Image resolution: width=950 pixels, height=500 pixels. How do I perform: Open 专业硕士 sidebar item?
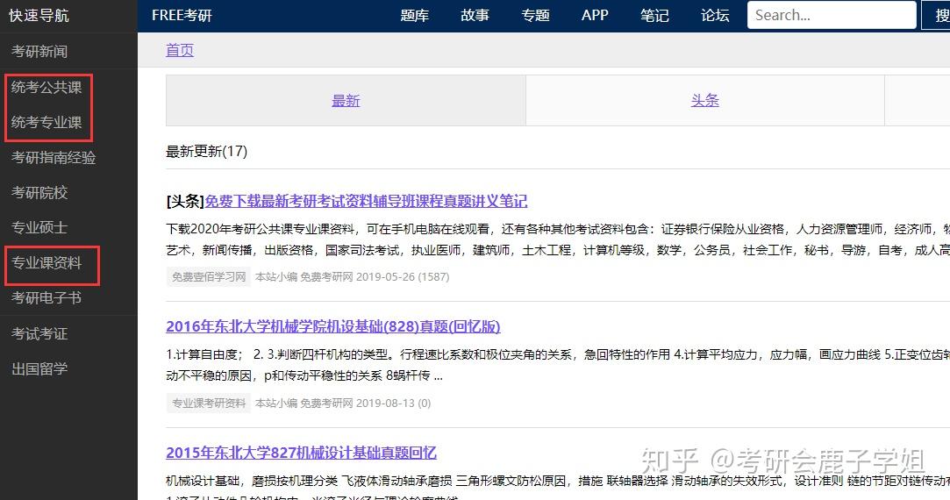(x=39, y=228)
